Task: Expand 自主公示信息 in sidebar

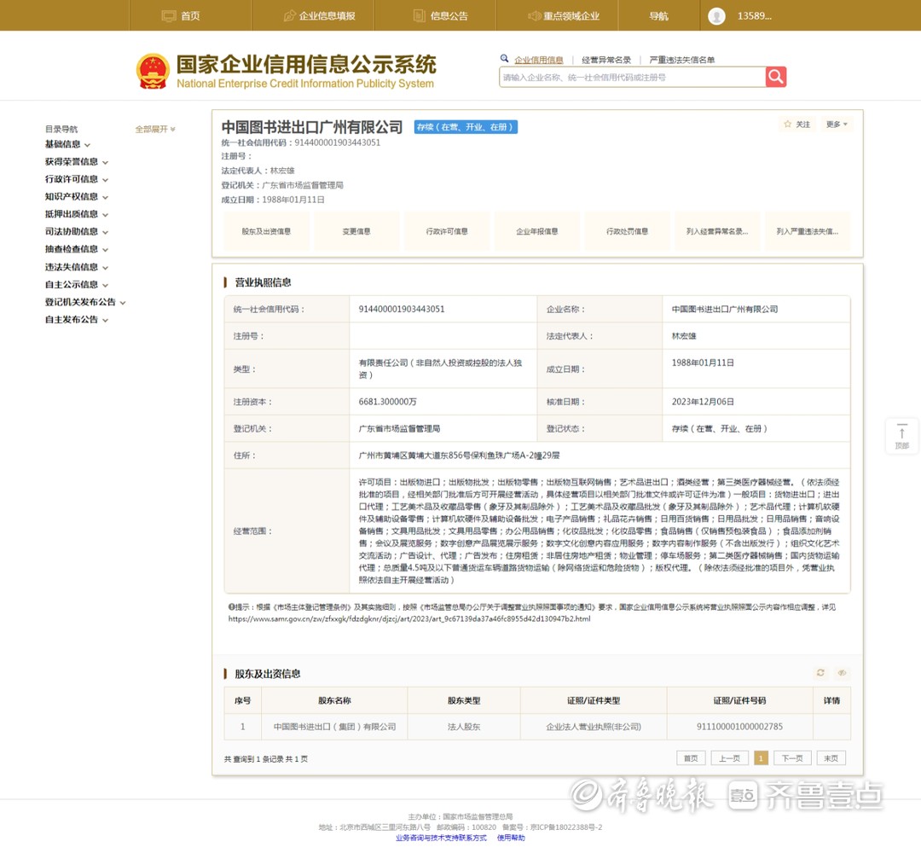Action: (77, 284)
